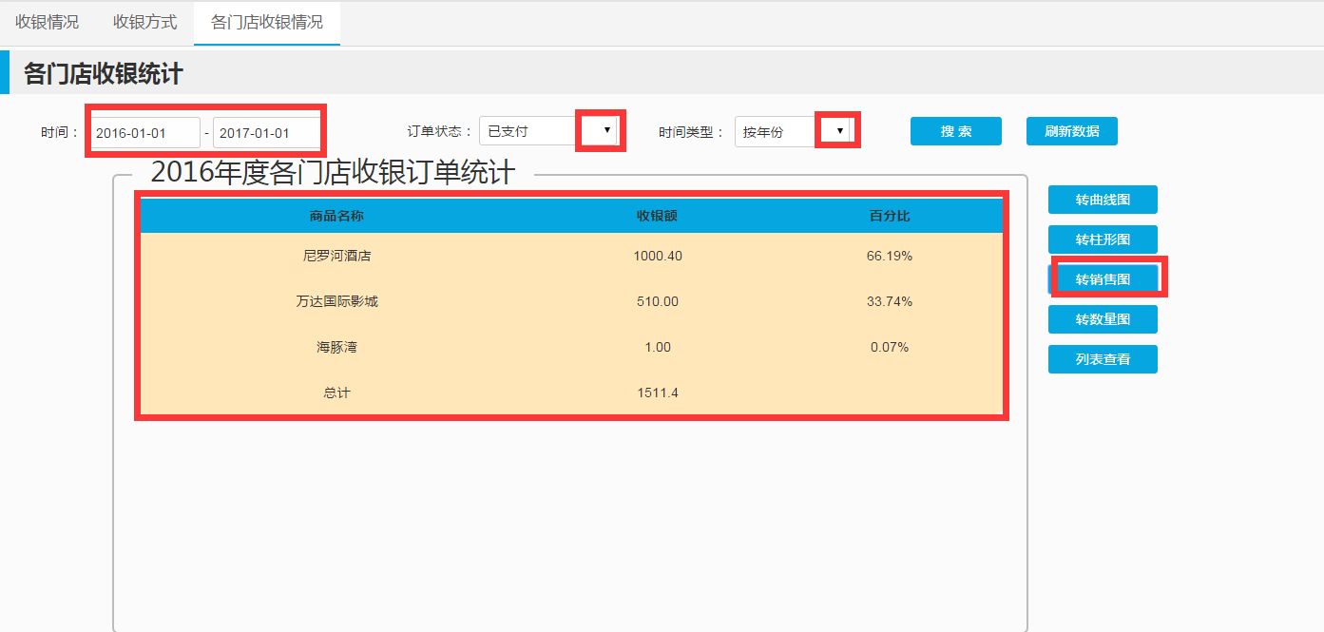Click the 已支付 order status combo box
Image resolution: width=1324 pixels, height=632 pixels.
(528, 131)
